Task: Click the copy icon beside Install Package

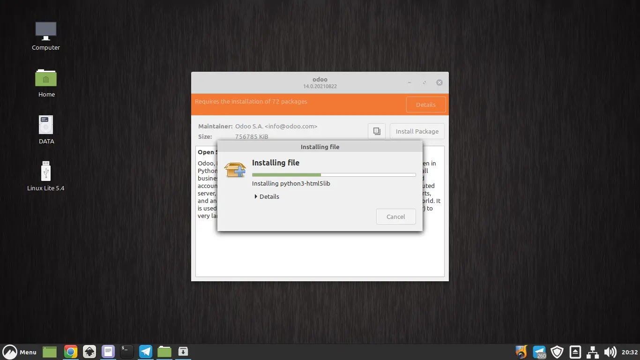Action: point(377,131)
